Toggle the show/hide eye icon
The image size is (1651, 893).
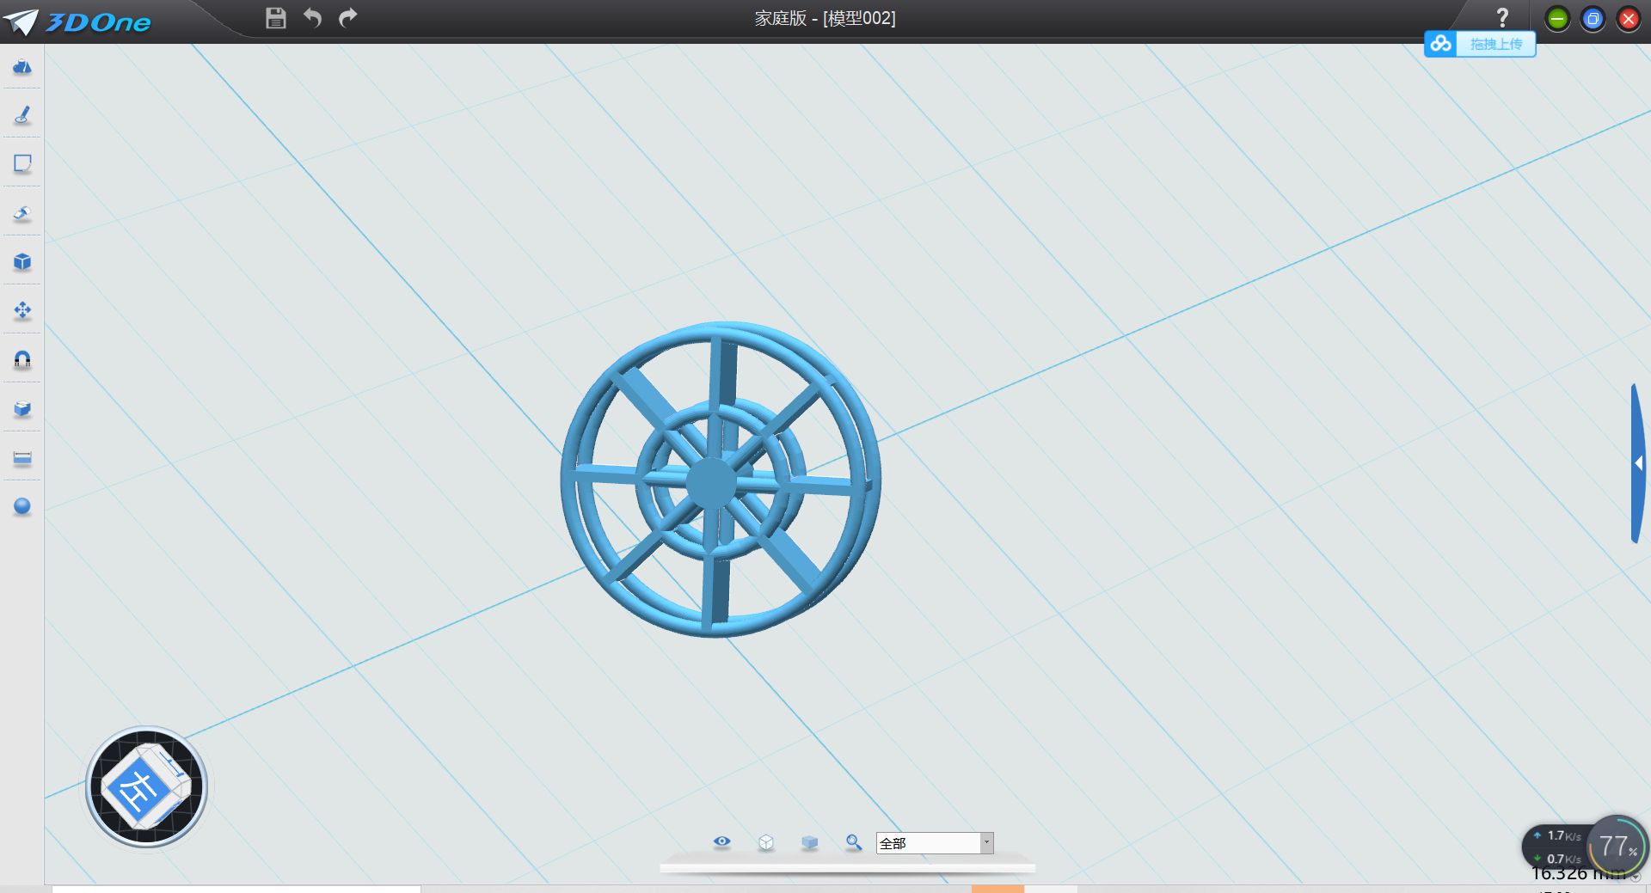pyautogui.click(x=722, y=842)
